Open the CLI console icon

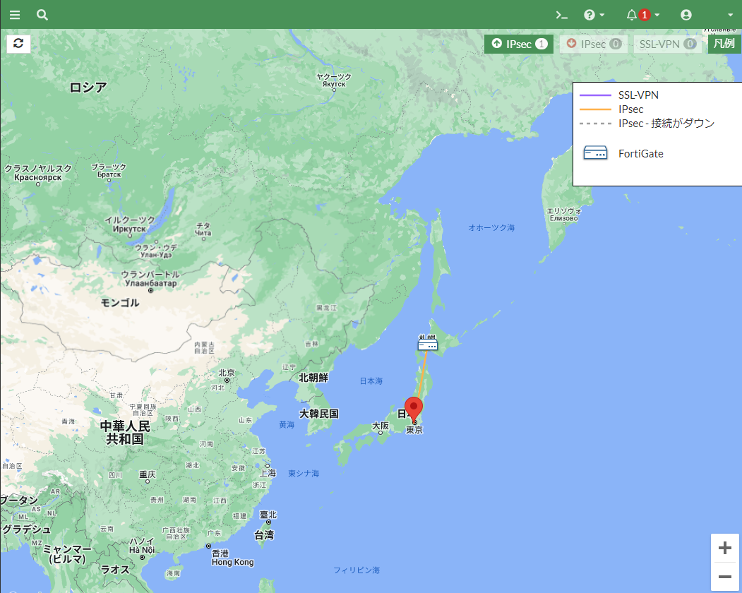point(562,15)
